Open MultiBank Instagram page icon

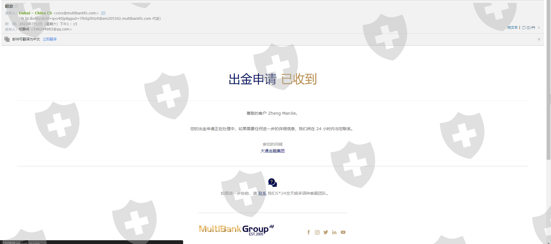(x=317, y=232)
